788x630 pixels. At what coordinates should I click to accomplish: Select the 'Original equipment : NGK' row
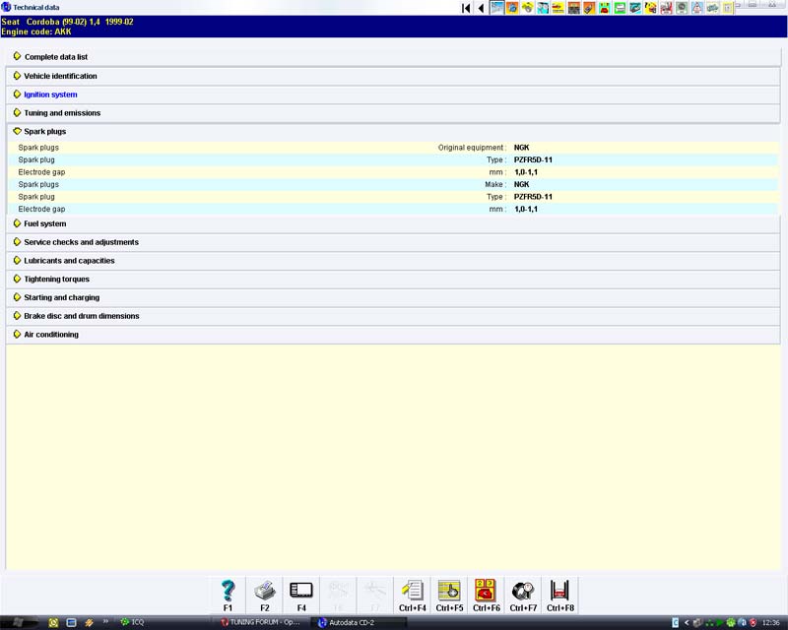coord(393,148)
